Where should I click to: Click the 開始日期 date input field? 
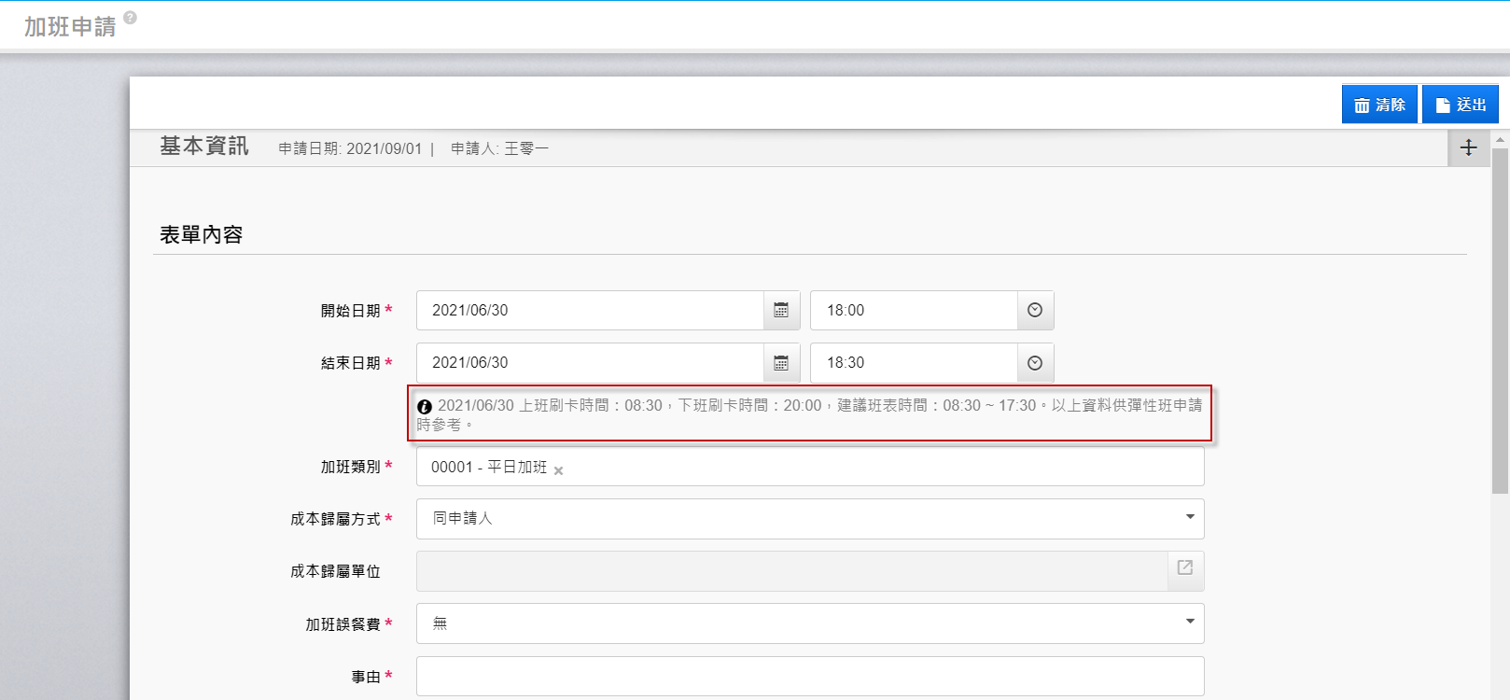coord(590,310)
